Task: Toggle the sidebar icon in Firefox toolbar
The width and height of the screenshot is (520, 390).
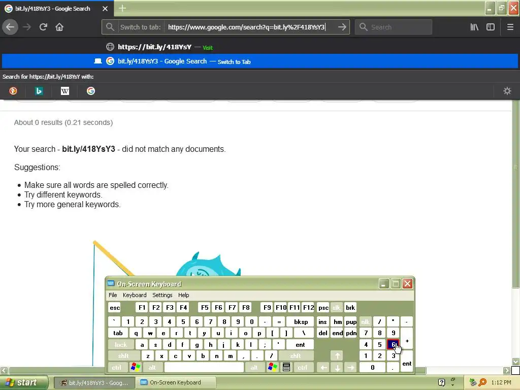Action: coord(491,27)
